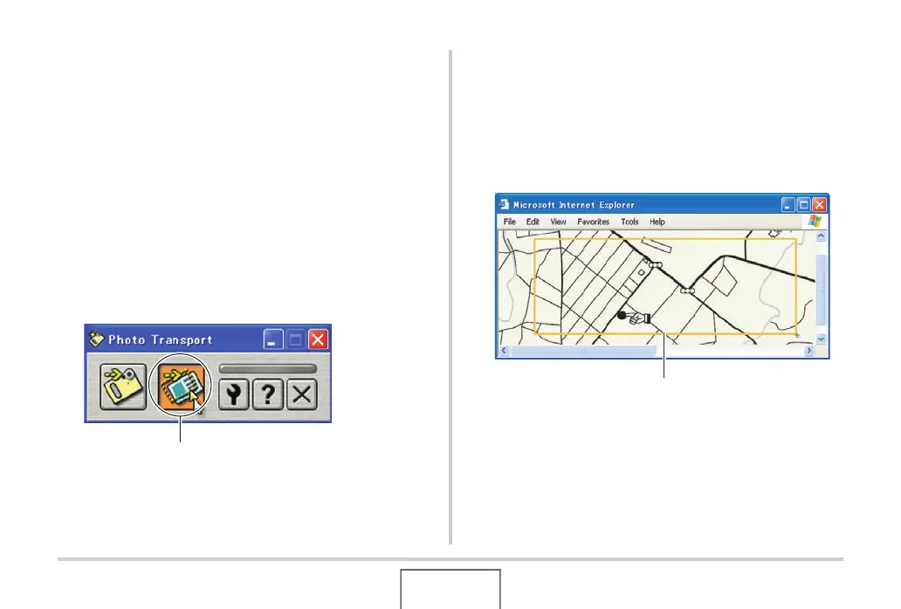901x609 pixels.
Task: Open the Tools menu in Internet Explorer
Action: 629,222
